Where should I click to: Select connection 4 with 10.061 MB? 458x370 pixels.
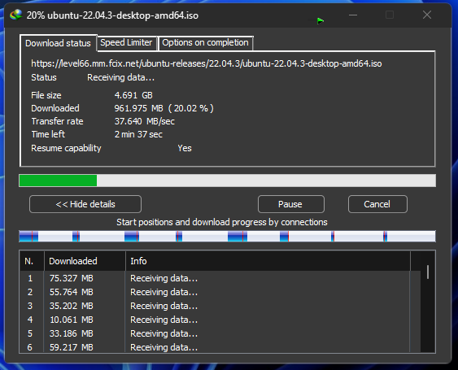(215, 320)
